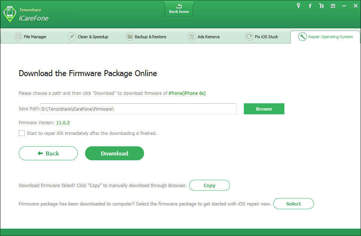Minimize the iCareFone window
This screenshot has width=361, height=236.
point(344,6)
